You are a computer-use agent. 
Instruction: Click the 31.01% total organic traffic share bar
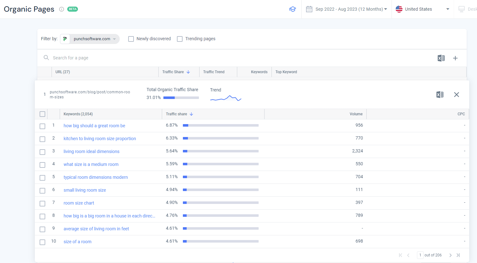click(x=181, y=98)
